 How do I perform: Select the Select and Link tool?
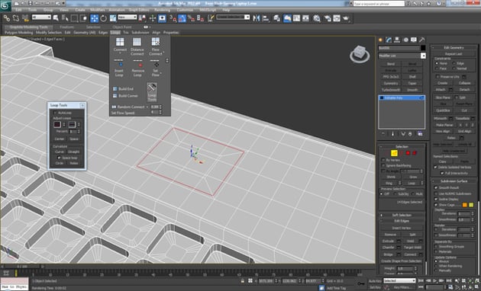coord(6,18)
